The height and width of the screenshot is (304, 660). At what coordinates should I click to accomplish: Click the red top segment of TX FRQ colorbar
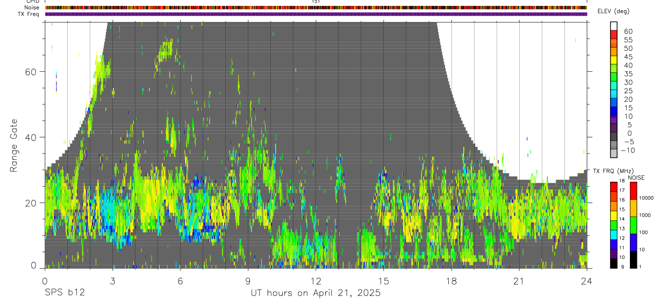point(614,187)
